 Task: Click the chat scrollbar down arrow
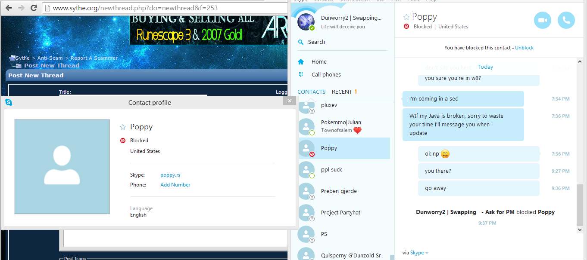580,230
